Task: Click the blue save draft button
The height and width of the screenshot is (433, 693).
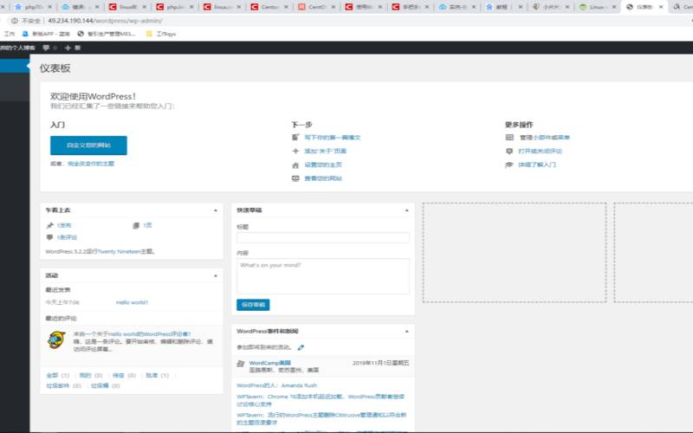Action: point(253,305)
